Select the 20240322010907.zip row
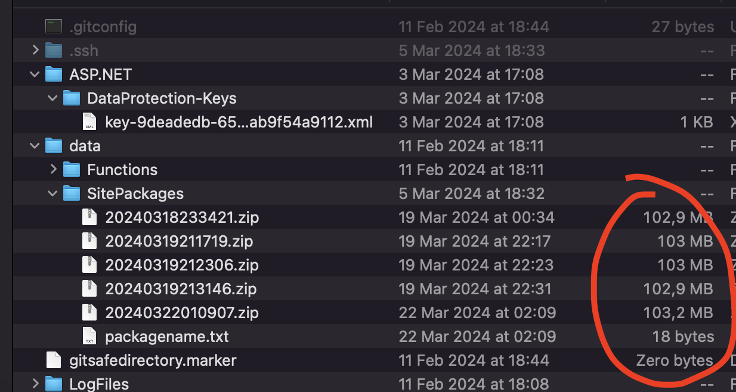The image size is (736, 392). pos(375,313)
